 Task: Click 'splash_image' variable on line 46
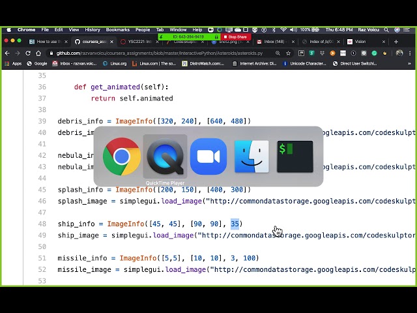[82, 201]
